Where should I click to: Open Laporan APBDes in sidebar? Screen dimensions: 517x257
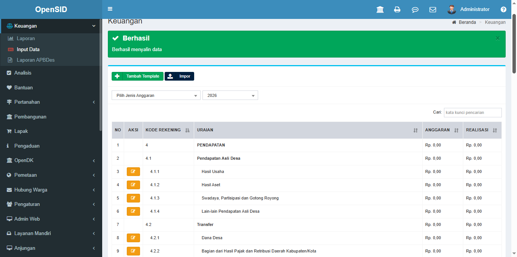pos(36,60)
